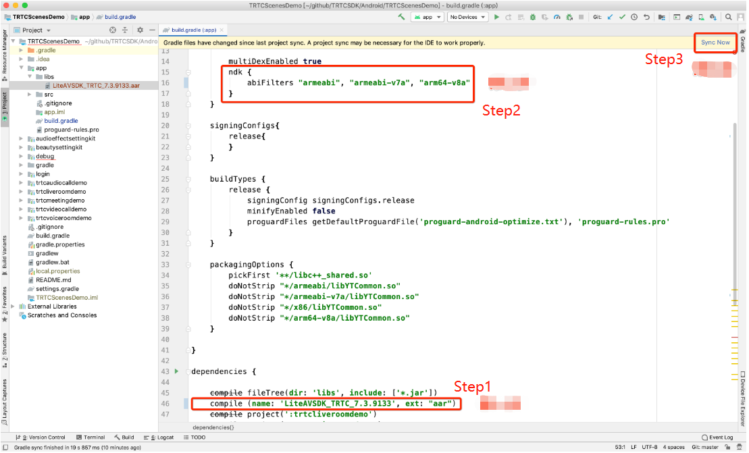Image resolution: width=749 pixels, height=453 pixels.
Task: Open Project panel settings gear icon
Action: click(140, 30)
